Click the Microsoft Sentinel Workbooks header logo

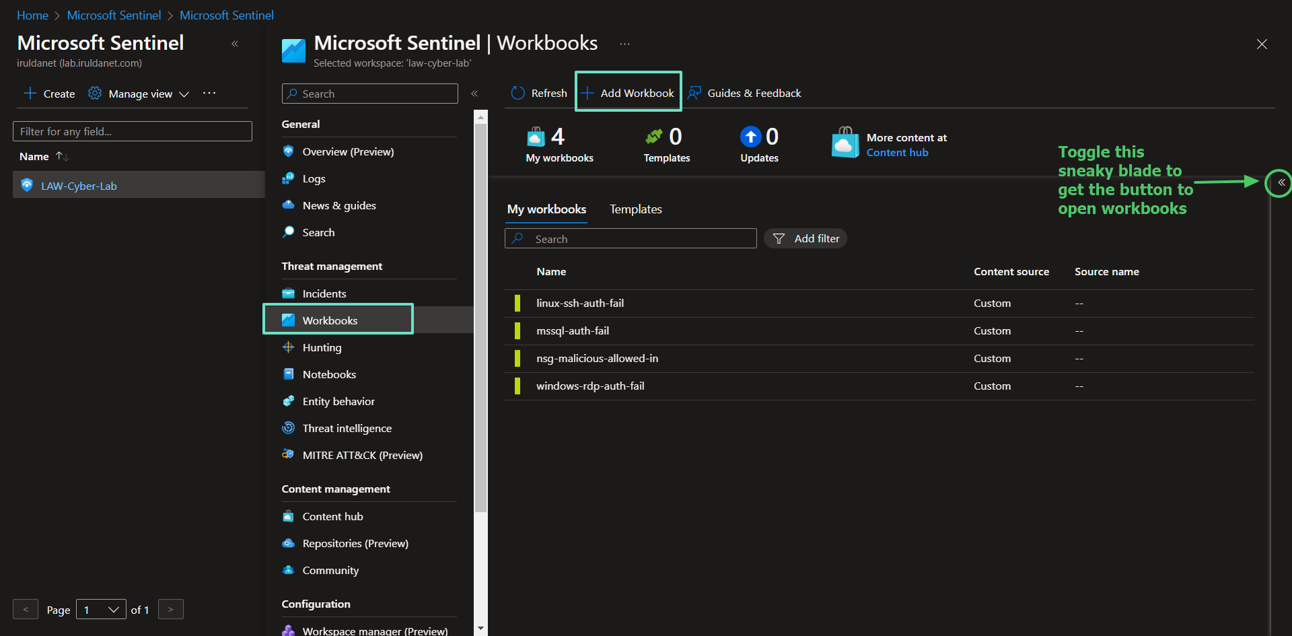[293, 50]
